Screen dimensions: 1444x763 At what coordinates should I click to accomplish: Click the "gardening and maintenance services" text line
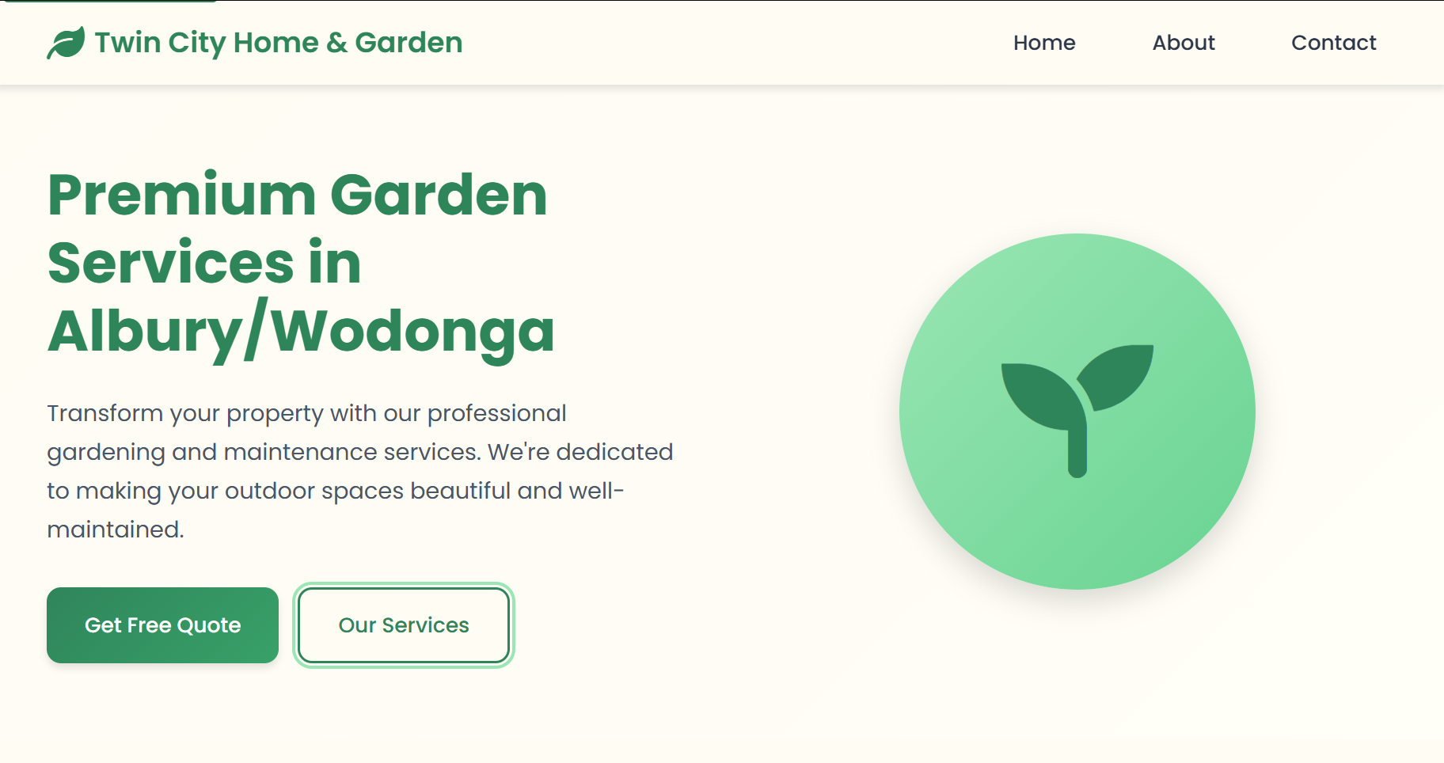359,452
